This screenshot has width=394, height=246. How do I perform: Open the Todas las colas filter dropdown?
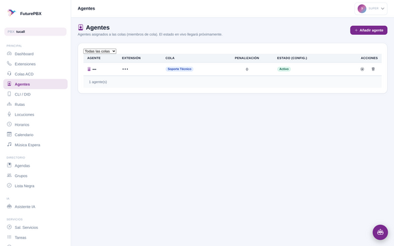(100, 51)
